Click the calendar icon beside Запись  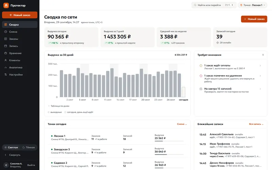(x=5, y=46)
